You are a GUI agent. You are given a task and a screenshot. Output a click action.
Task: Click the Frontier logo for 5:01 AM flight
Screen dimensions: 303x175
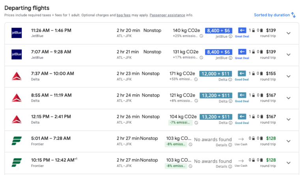(17, 141)
